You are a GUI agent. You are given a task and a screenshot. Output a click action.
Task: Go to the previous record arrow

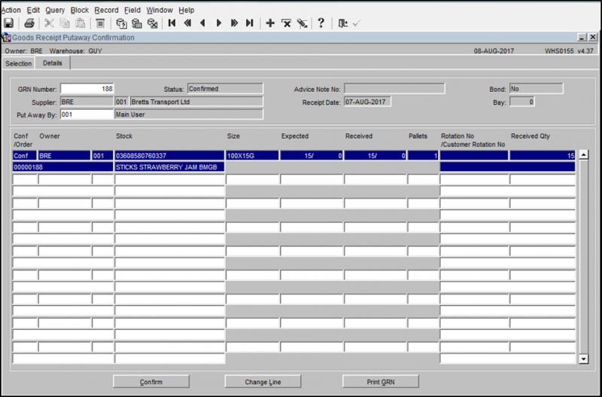pos(202,23)
